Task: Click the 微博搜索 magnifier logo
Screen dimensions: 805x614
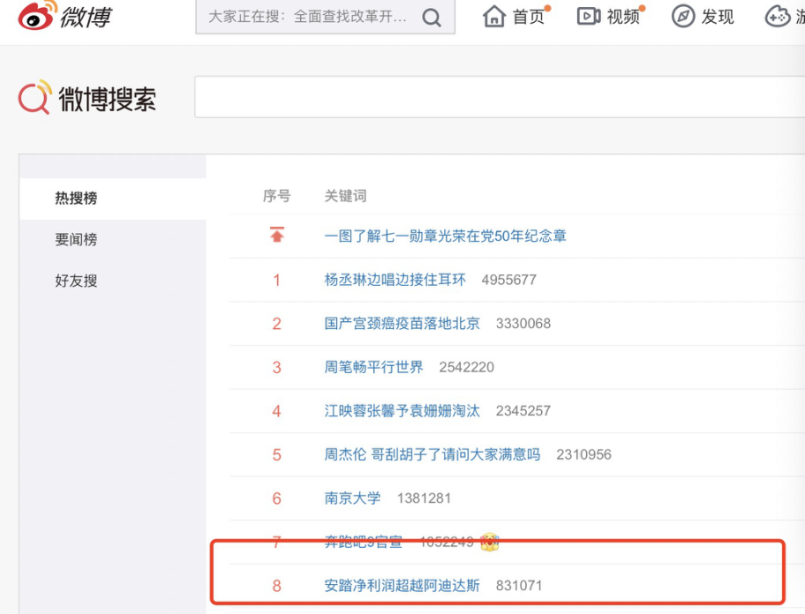Action: click(x=35, y=97)
